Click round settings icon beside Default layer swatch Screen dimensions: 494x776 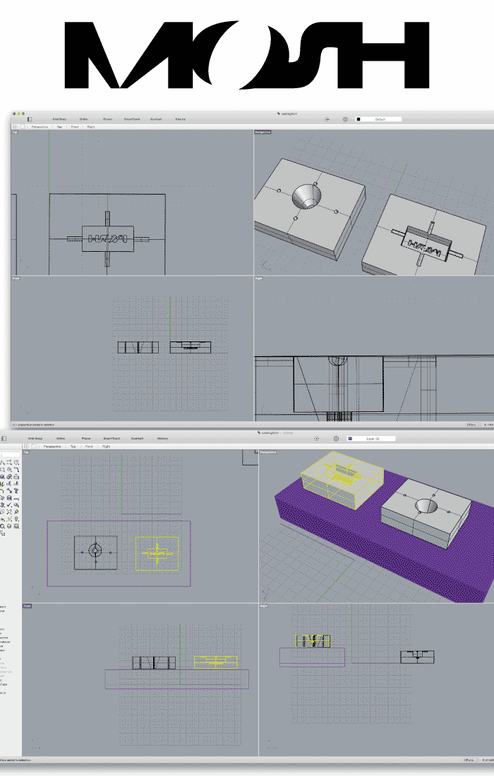(x=345, y=119)
